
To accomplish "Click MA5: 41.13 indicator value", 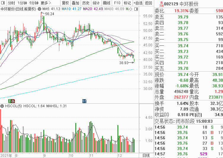I will pos(51,9).
